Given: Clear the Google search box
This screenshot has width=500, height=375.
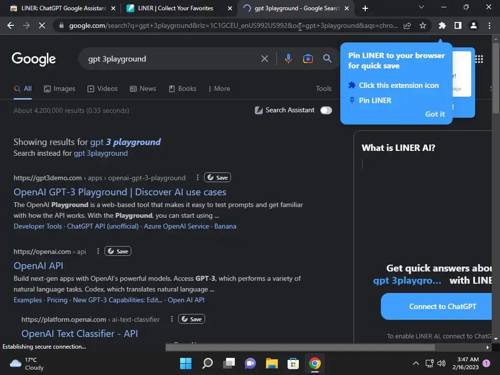Looking at the screenshot, I should tap(265, 59).
